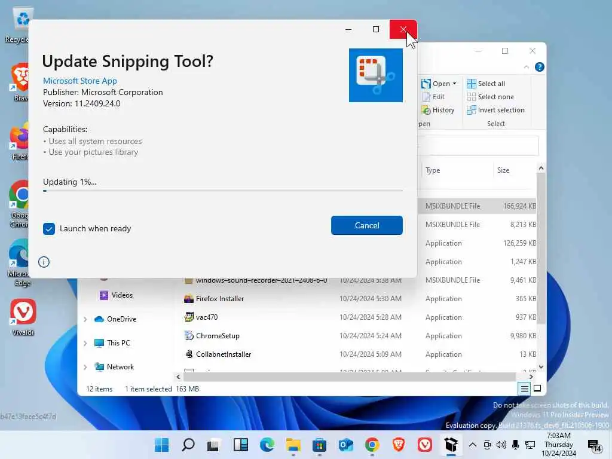This screenshot has height=459, width=612.
Task: Open taskbar Search magnifier
Action: click(188, 445)
